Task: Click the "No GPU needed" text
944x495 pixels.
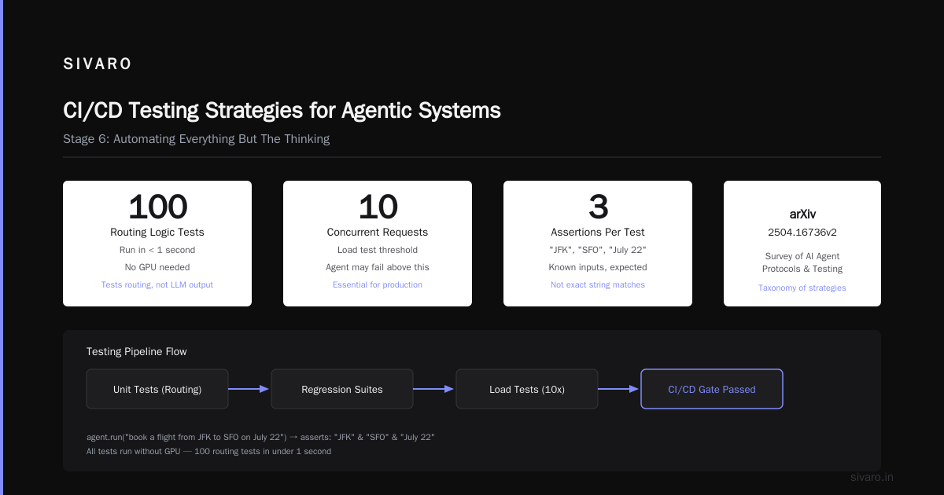Action: tap(157, 267)
